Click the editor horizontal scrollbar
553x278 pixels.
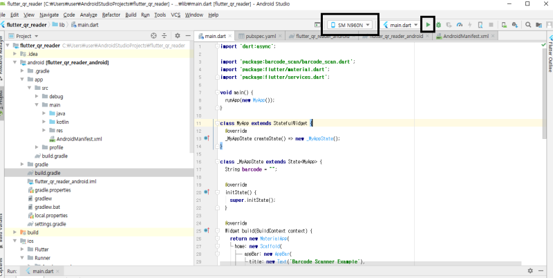pos(371,263)
